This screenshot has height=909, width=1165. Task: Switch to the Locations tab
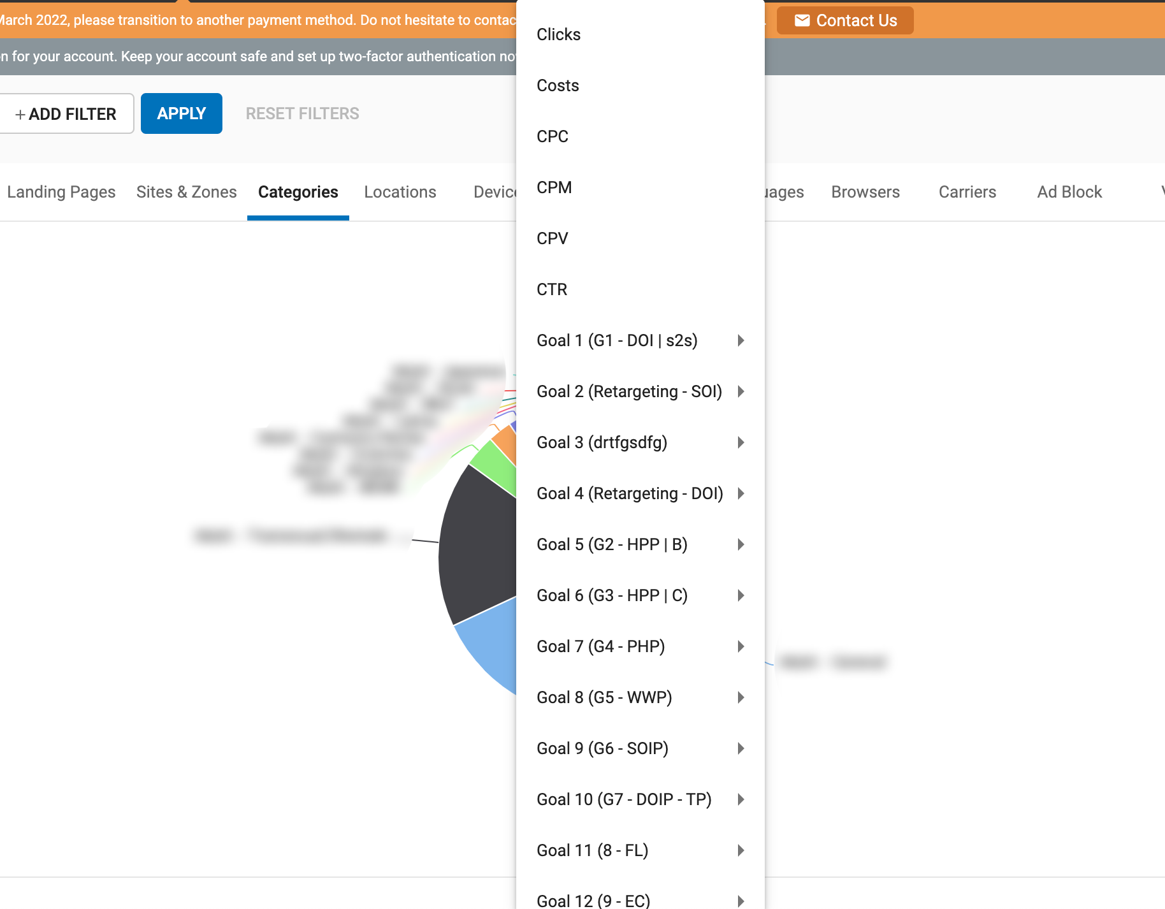pyautogui.click(x=400, y=192)
